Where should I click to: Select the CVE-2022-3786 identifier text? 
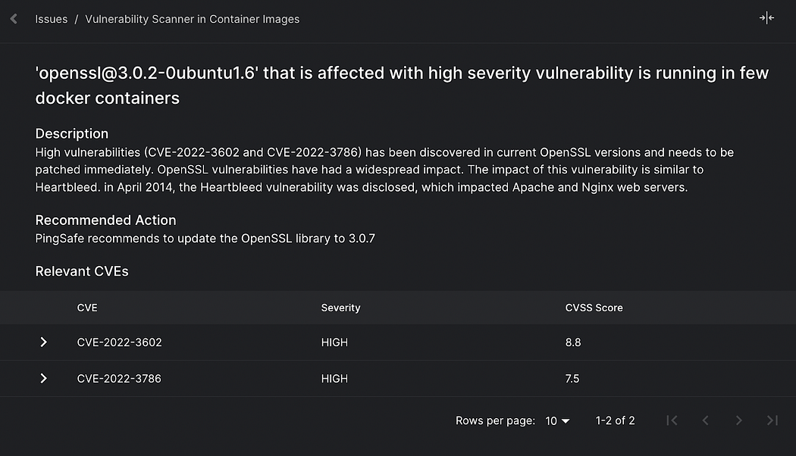click(x=119, y=378)
